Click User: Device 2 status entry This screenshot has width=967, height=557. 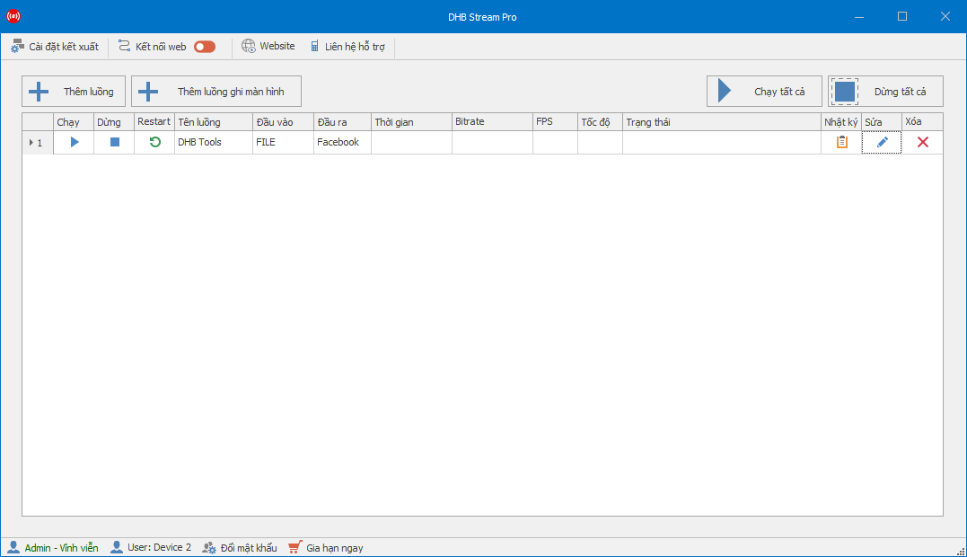point(151,548)
